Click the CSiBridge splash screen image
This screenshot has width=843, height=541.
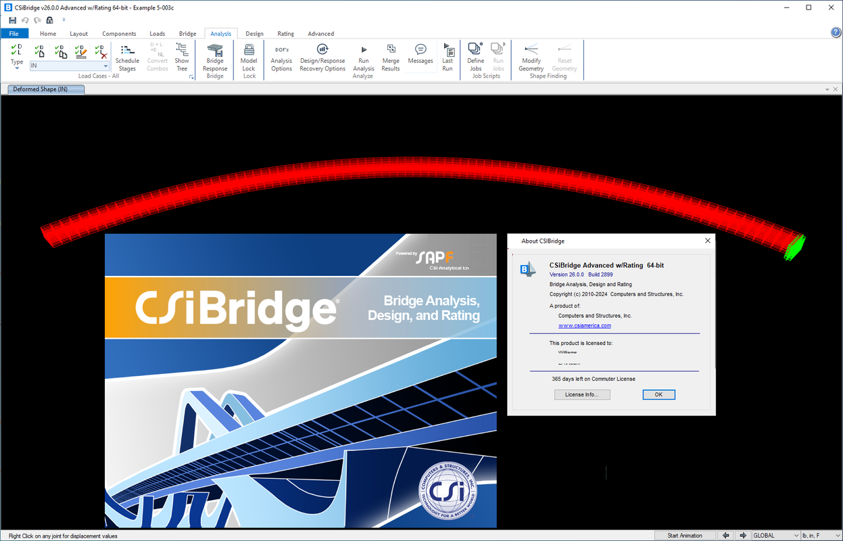301,381
